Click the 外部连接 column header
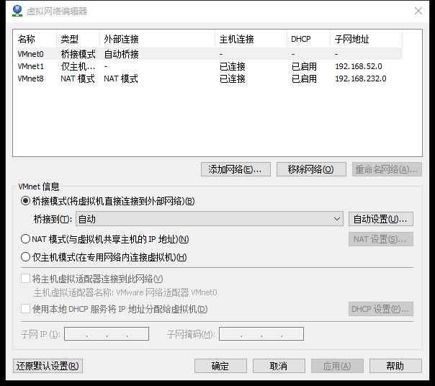 click(x=157, y=39)
